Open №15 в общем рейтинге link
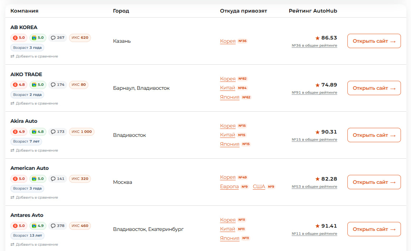The image size is (411, 251). 314,140
